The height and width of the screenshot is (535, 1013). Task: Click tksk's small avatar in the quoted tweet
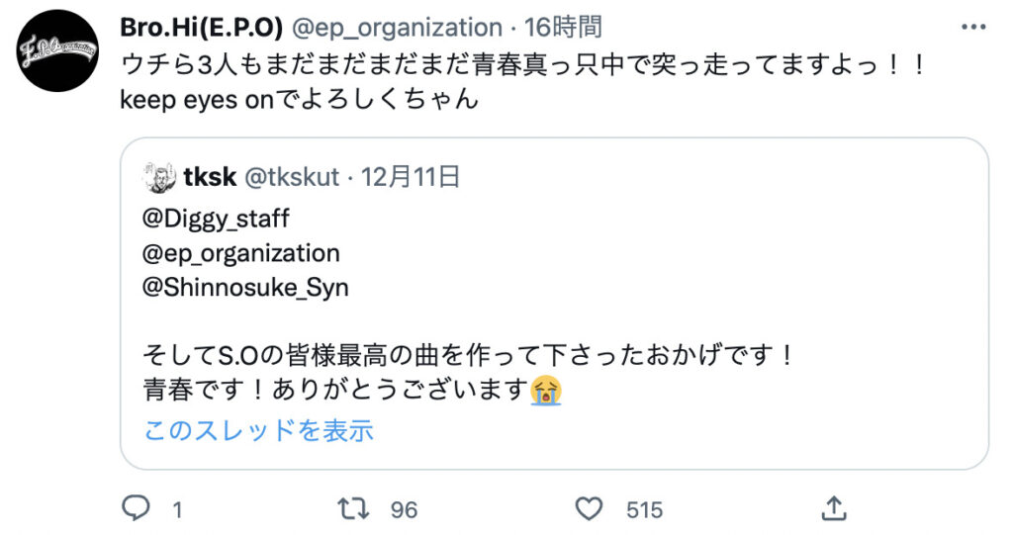point(159,178)
